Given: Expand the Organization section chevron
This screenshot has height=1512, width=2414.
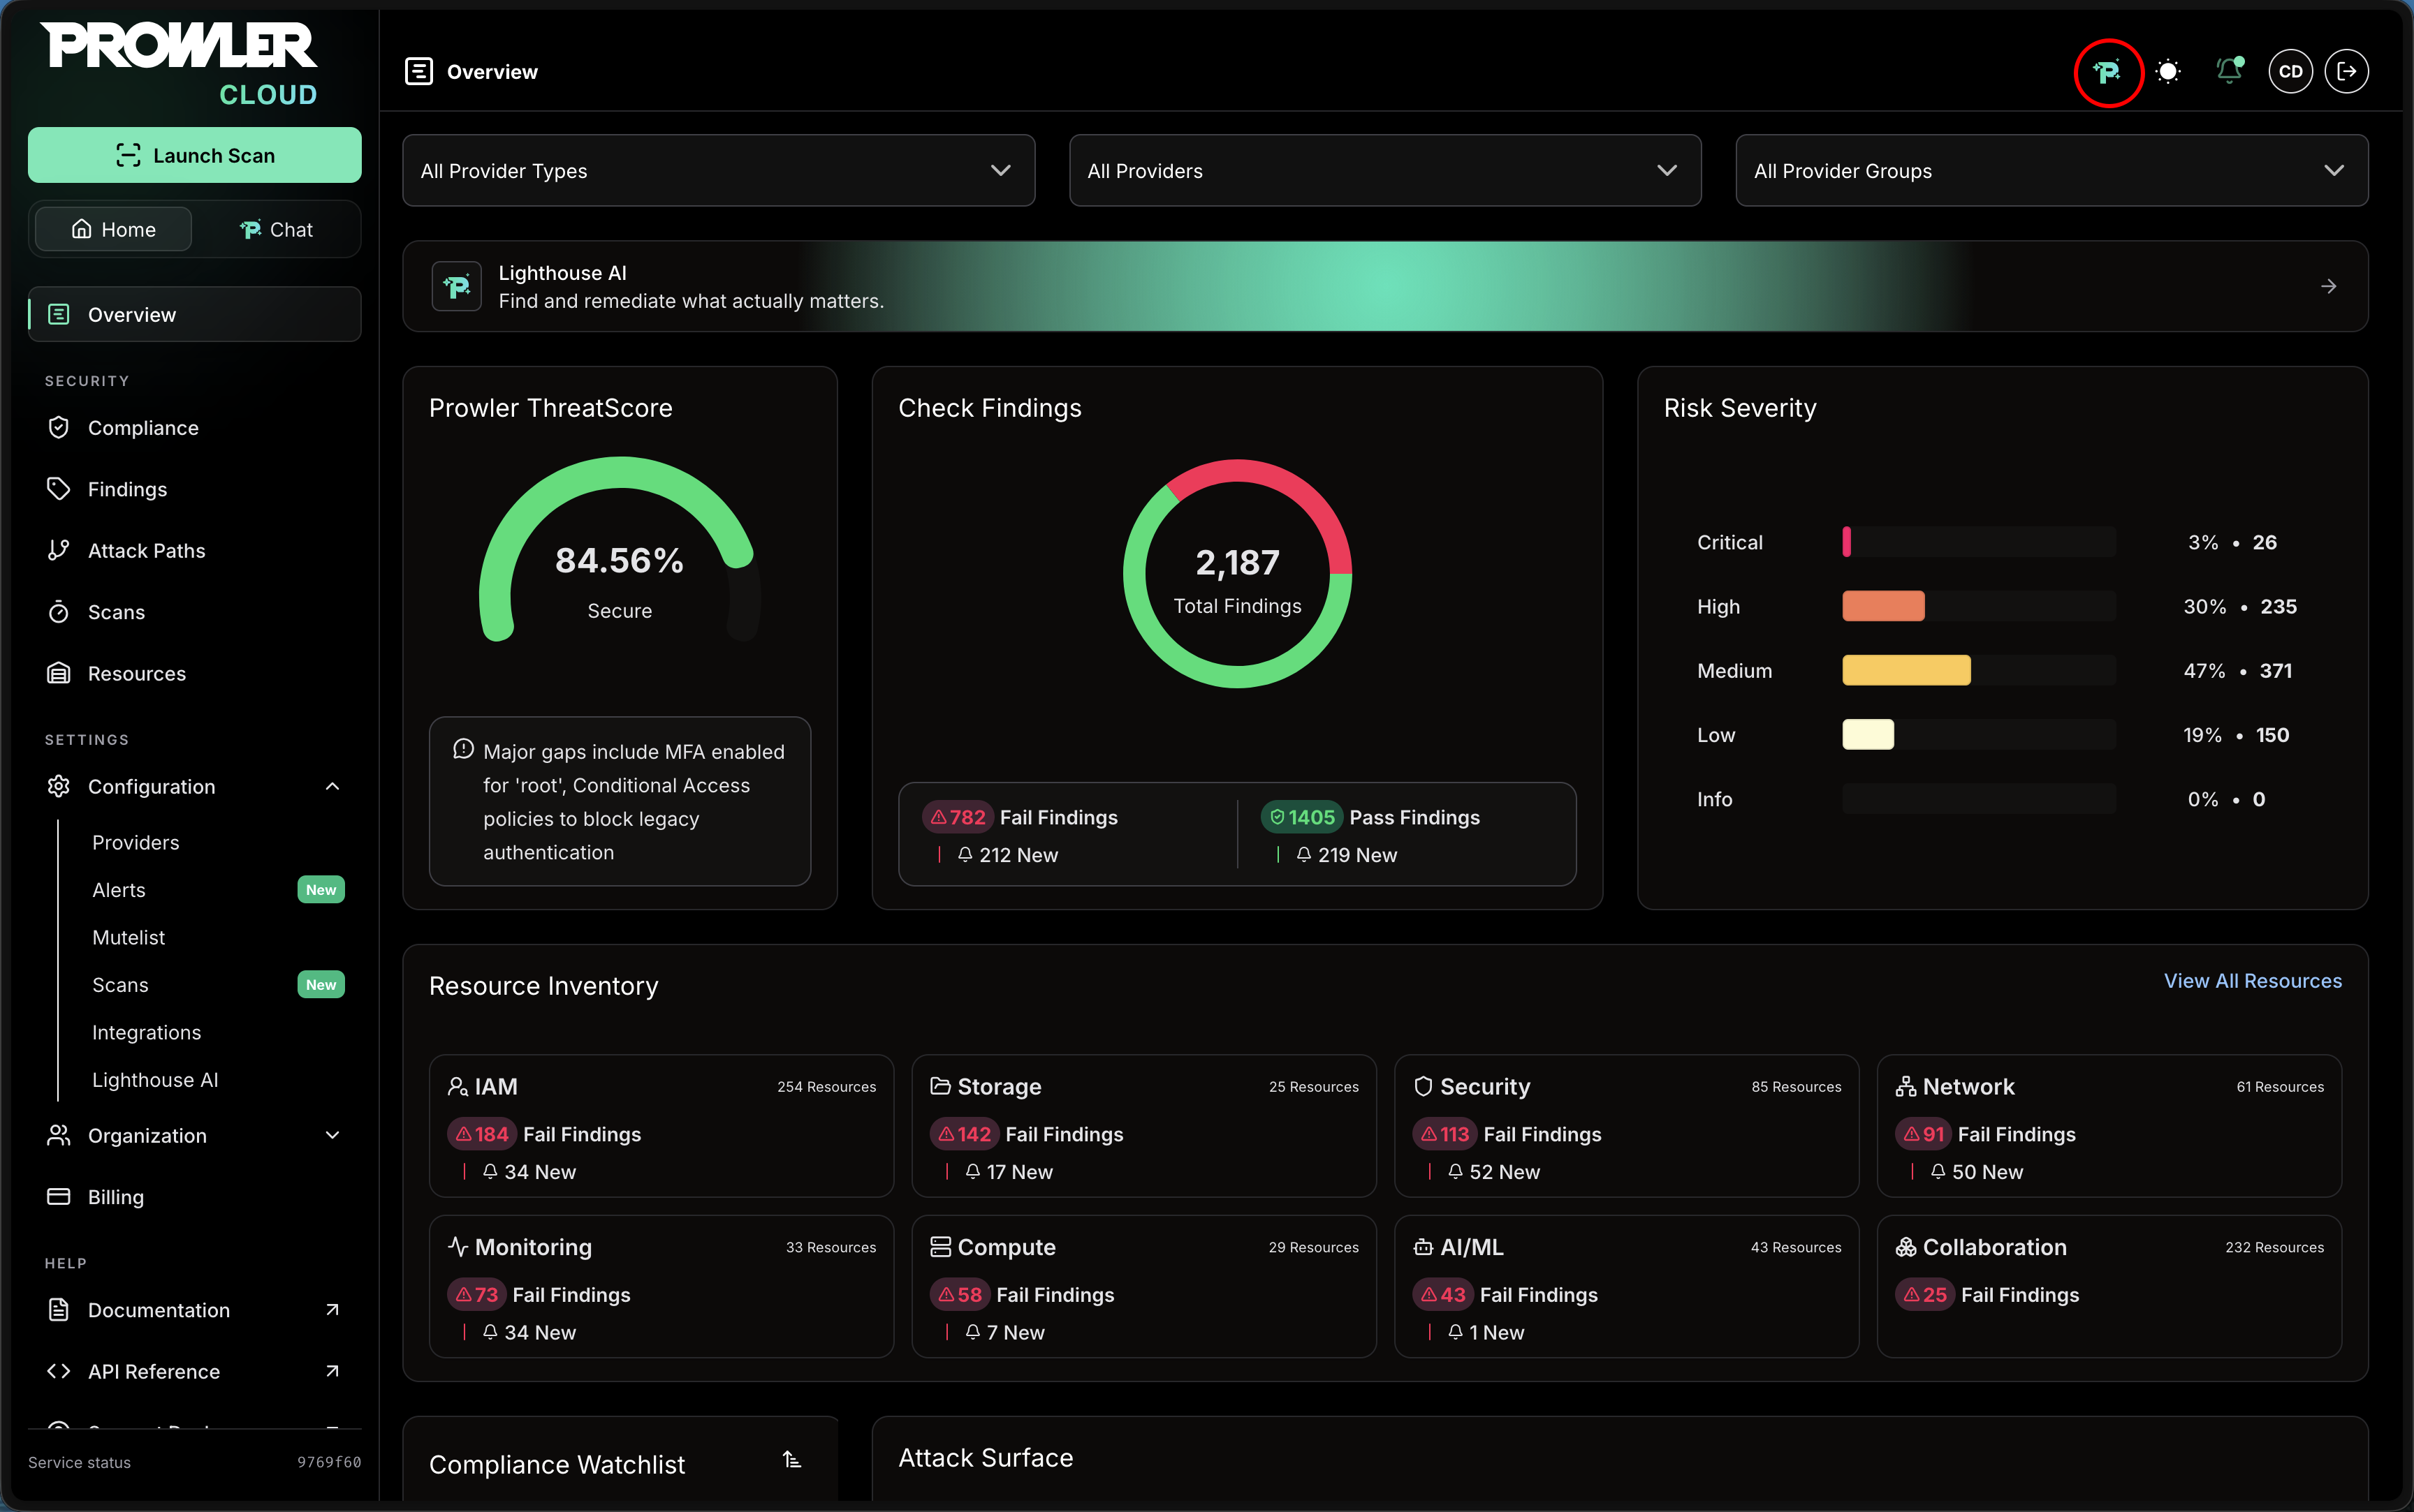Looking at the screenshot, I should pos(332,1135).
